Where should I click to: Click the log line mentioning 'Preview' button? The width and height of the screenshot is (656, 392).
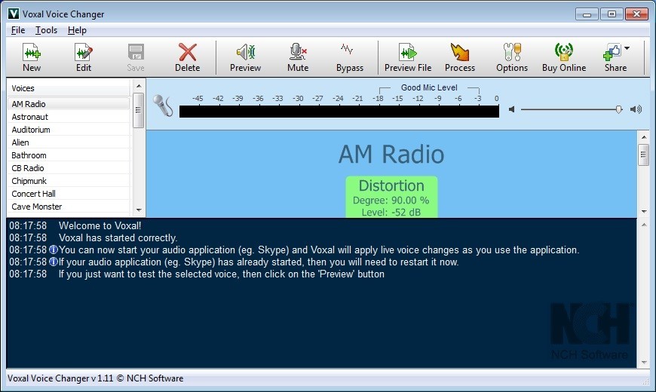[222, 274]
